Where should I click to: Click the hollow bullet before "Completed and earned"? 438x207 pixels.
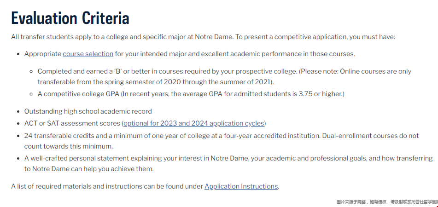tap(32, 72)
